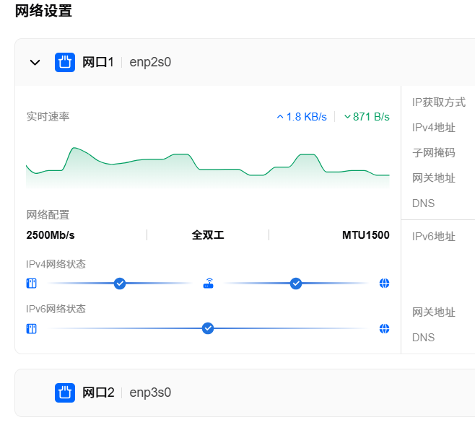Click the download speed 871 B/s indicator

tap(367, 117)
